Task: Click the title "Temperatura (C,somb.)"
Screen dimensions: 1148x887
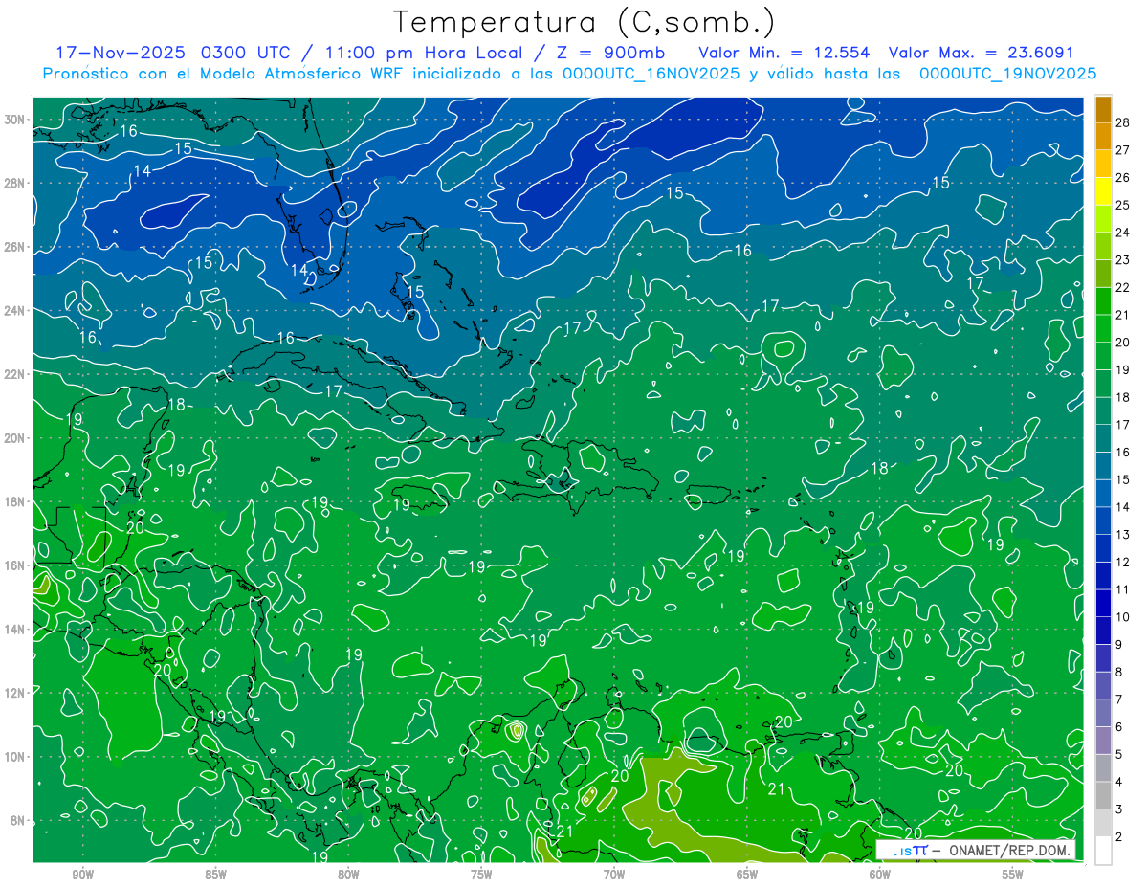Action: (584, 23)
